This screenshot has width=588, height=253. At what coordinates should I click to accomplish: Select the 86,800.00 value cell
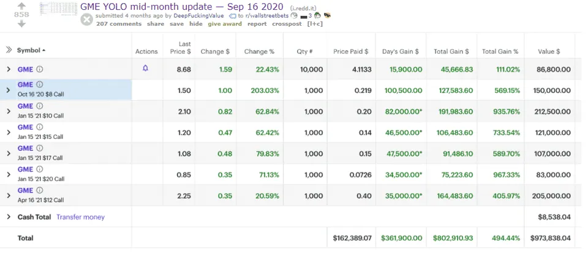[x=554, y=69]
